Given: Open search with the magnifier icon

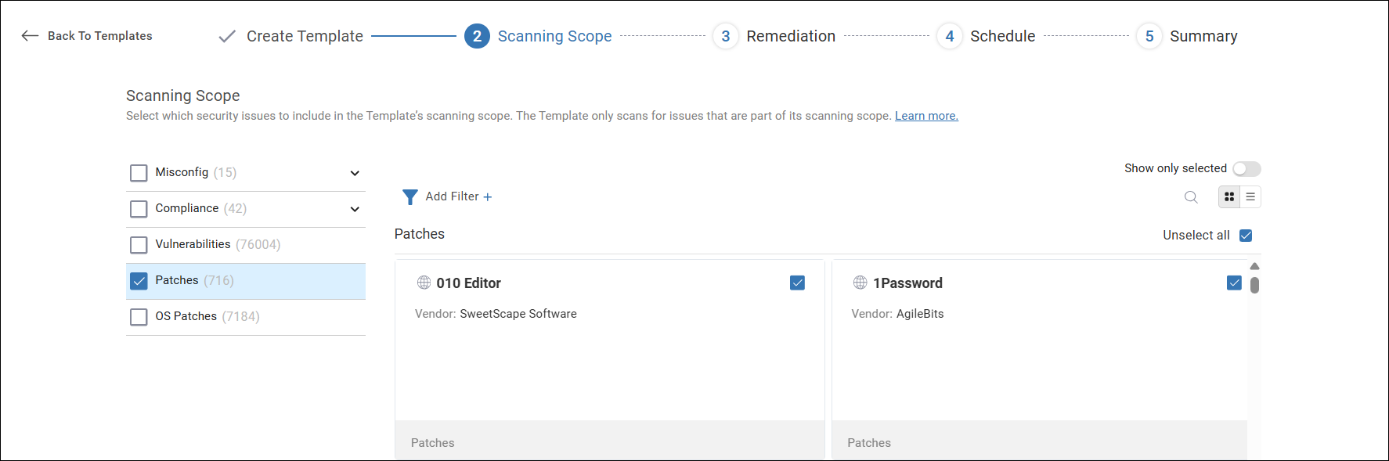Looking at the screenshot, I should coord(1191,197).
